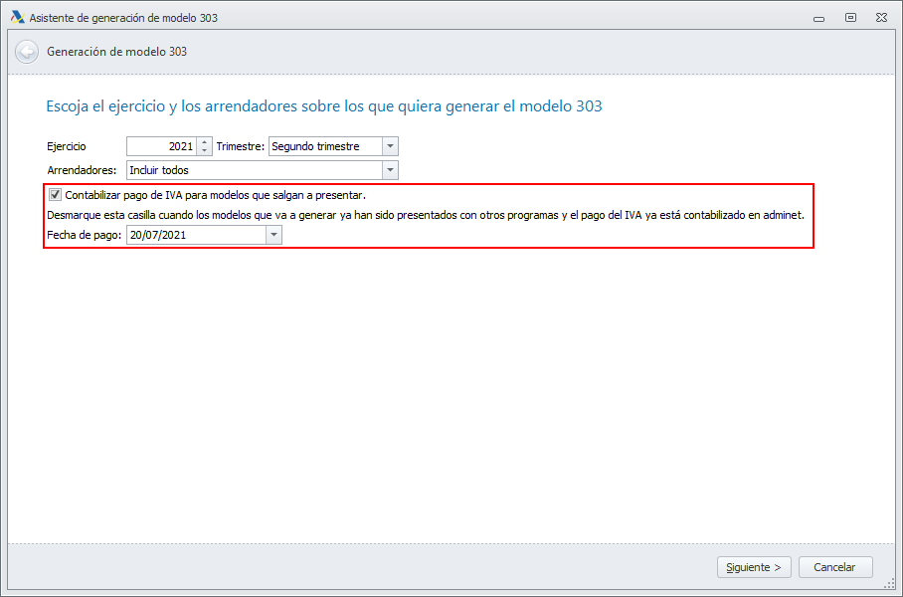
Task: Open the Trimestre dropdown arrow
Action: pyautogui.click(x=390, y=146)
